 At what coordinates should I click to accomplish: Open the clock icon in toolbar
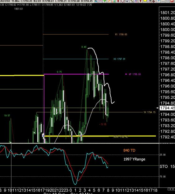click(122, 1)
